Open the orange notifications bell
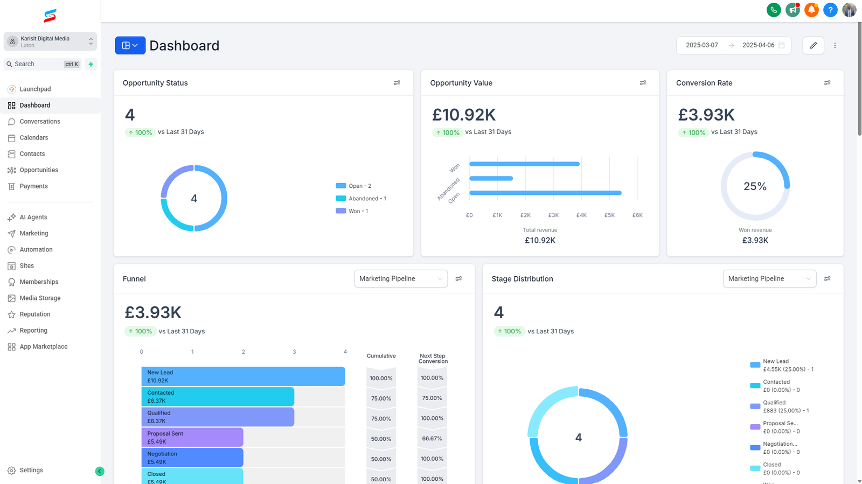862x484 pixels. coord(811,10)
